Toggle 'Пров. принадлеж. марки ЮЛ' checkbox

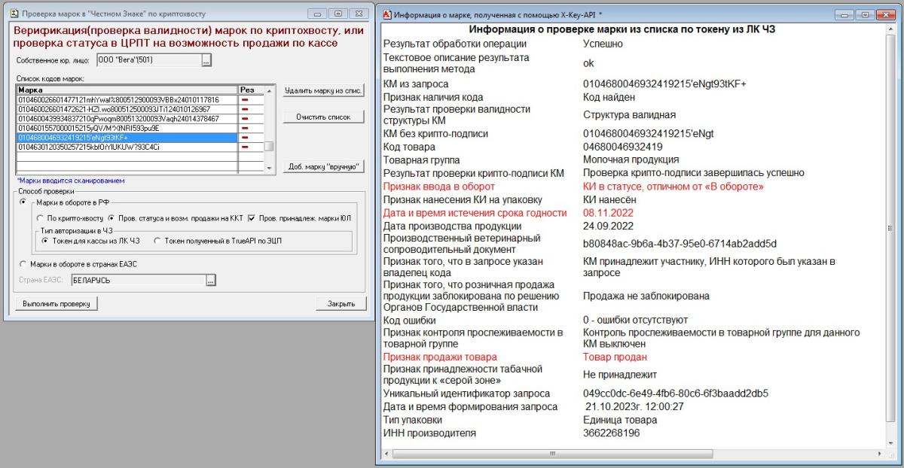click(x=252, y=217)
